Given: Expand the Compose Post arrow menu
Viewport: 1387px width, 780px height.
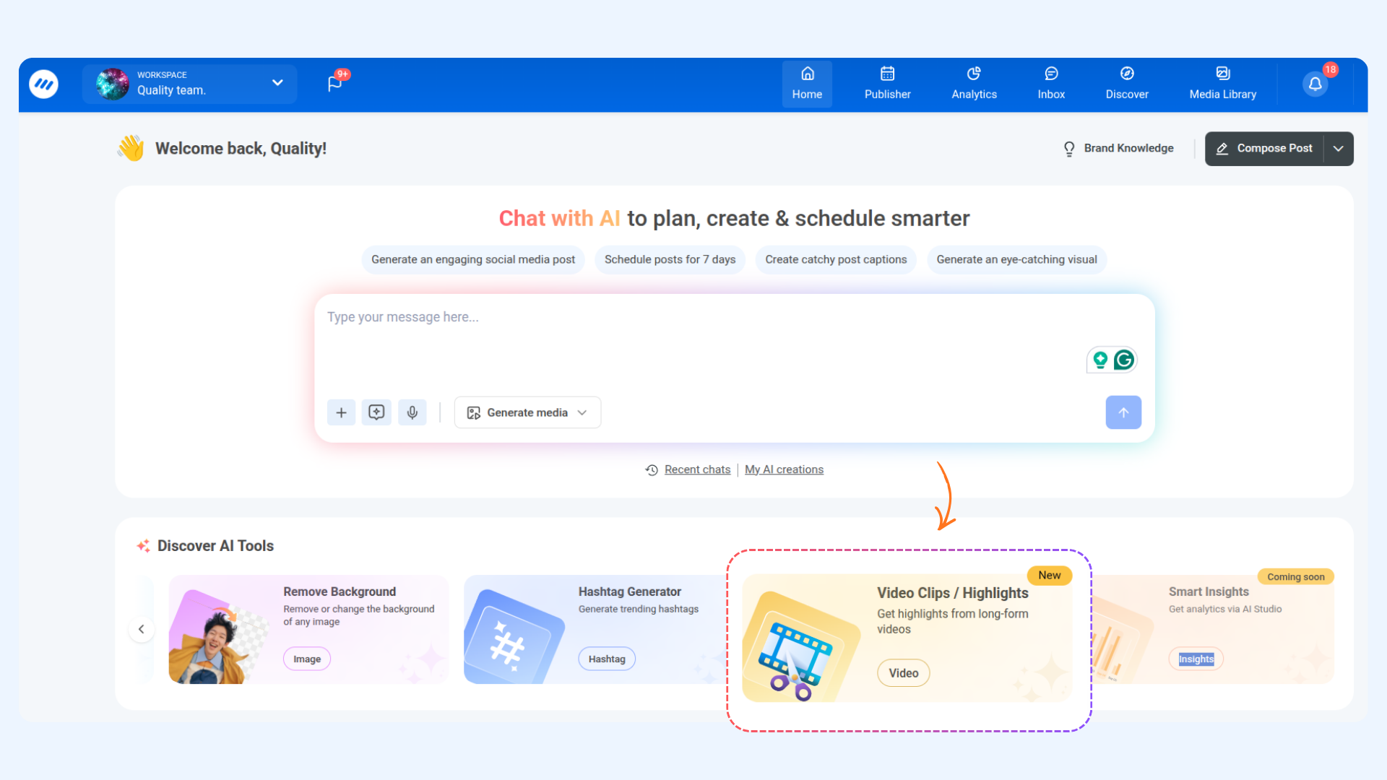Looking at the screenshot, I should (x=1339, y=149).
